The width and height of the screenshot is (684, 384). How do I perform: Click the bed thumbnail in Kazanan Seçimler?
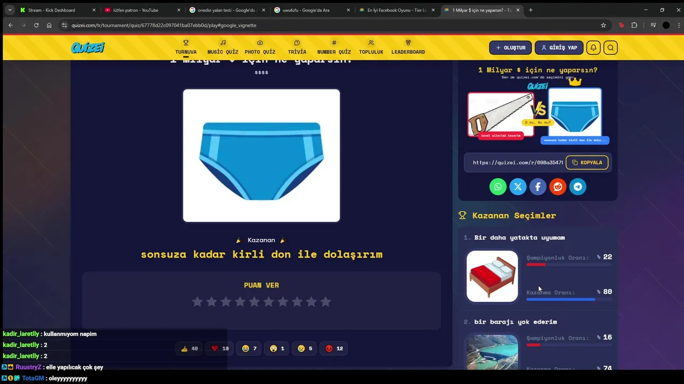click(492, 276)
